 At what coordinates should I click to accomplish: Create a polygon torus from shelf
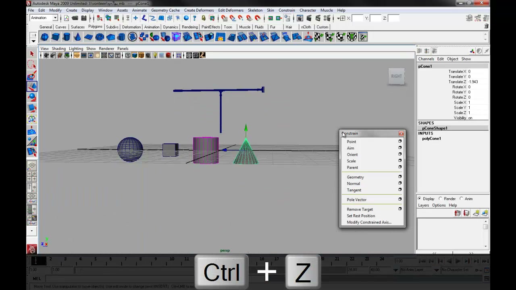[x=100, y=37]
